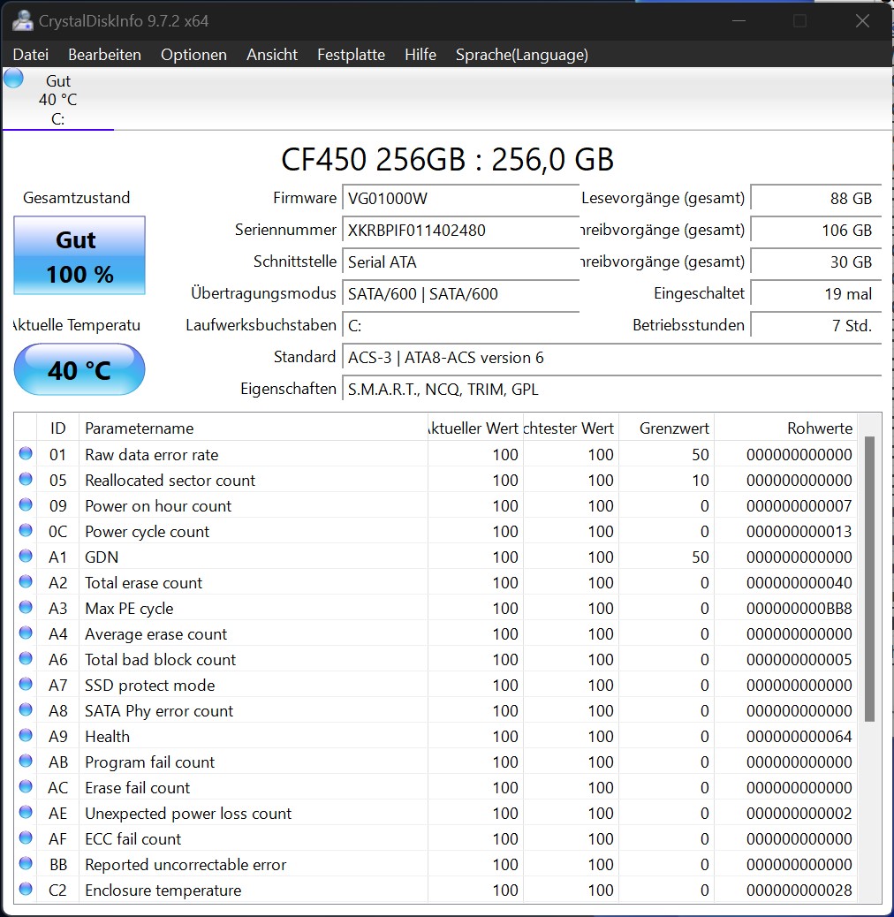This screenshot has height=917, width=894.
Task: Open the Festplatte menu
Action: pyautogui.click(x=351, y=55)
